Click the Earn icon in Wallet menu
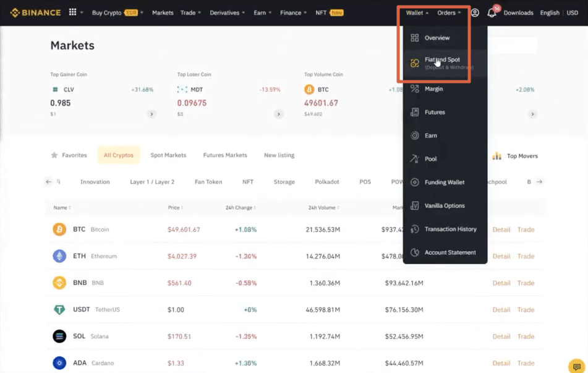This screenshot has height=373, width=588. (414, 135)
